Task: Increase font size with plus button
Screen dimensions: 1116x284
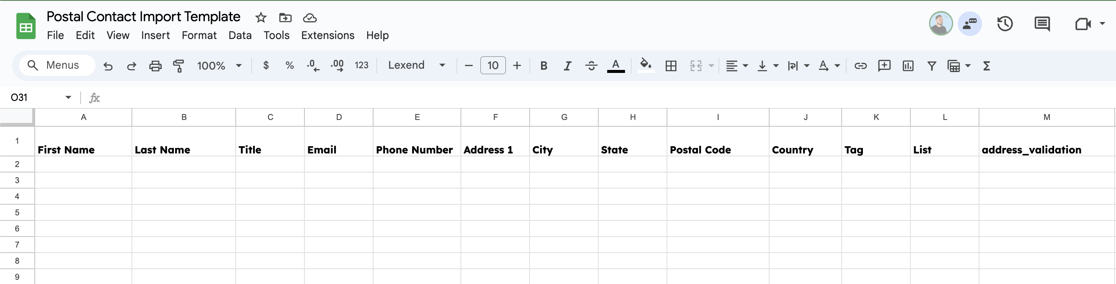Action: (x=517, y=66)
